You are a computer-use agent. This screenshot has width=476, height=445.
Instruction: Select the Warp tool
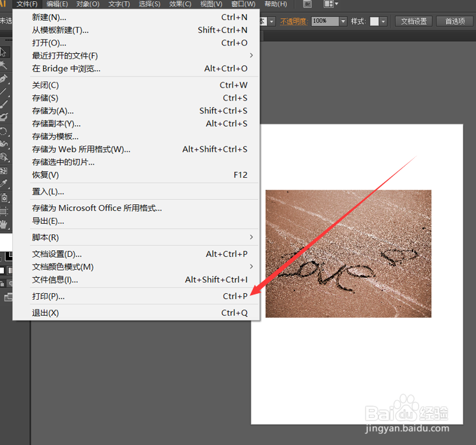coord(4,143)
